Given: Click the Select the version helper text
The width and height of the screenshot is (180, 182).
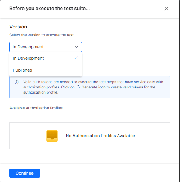Looking at the screenshot, I should 42,35.
